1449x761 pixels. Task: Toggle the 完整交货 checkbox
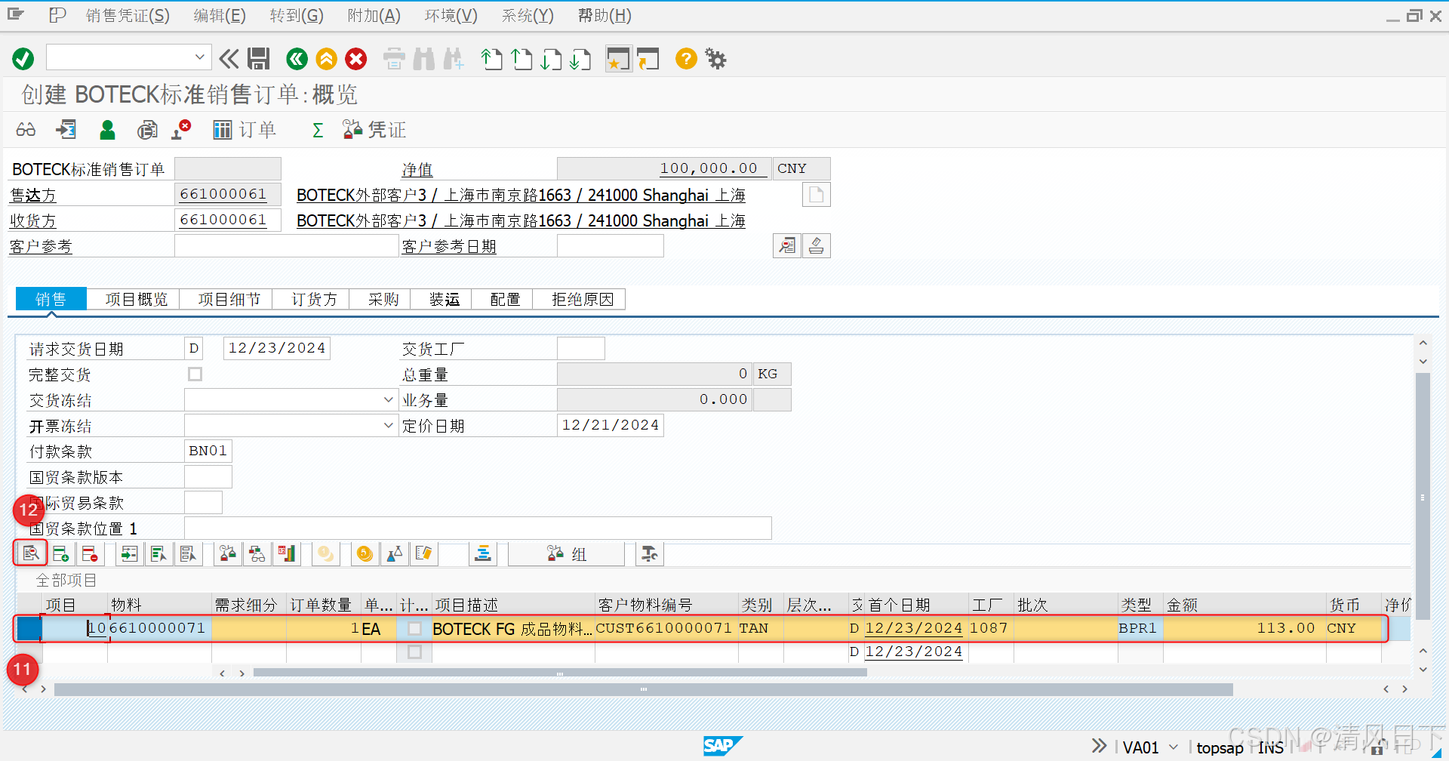pyautogui.click(x=195, y=374)
